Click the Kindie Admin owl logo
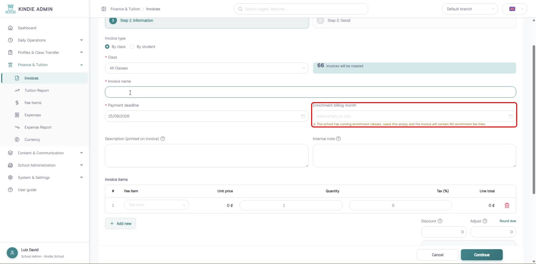The height and width of the screenshot is (264, 536). tap(10, 9)
